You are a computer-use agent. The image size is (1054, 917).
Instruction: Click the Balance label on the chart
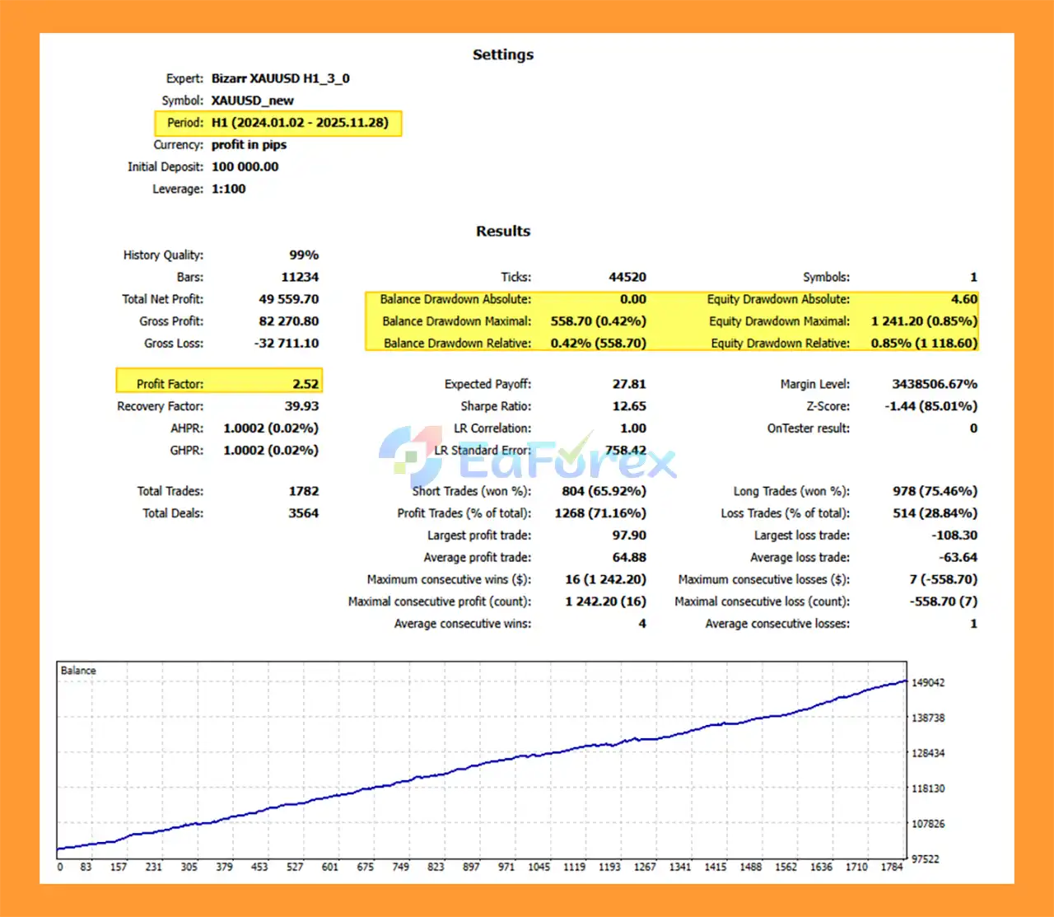click(x=78, y=671)
